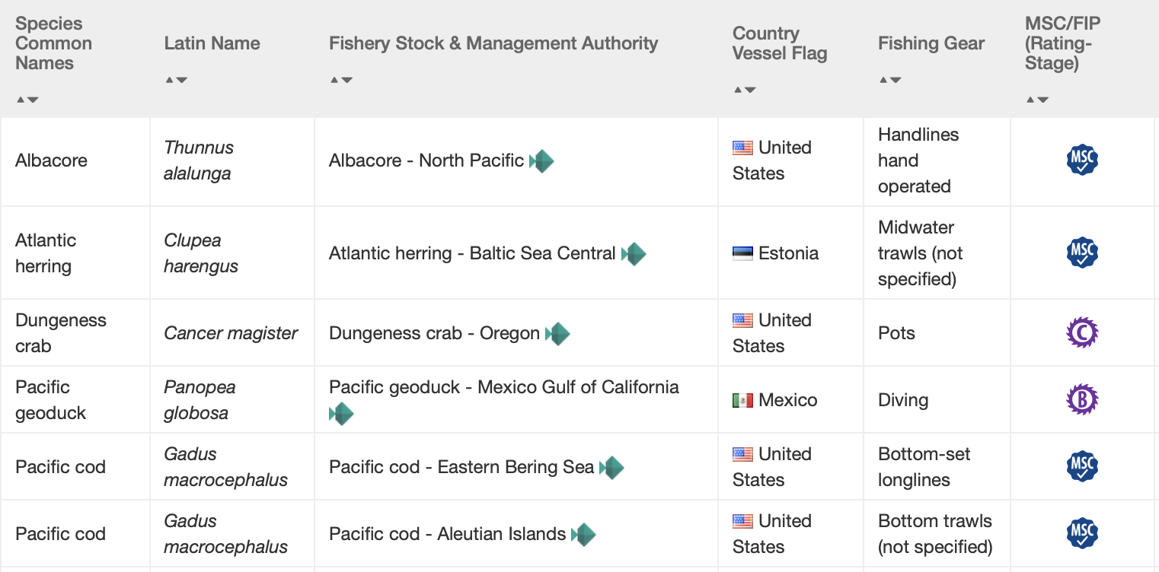Click the C rating badge for Dungeness crab
Image resolution: width=1159 pixels, height=572 pixels.
click(1082, 332)
